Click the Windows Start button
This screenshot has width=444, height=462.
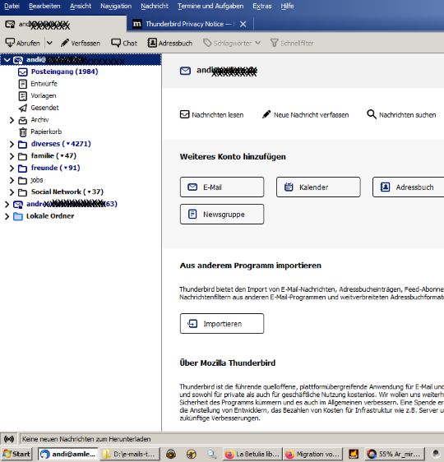point(17,454)
